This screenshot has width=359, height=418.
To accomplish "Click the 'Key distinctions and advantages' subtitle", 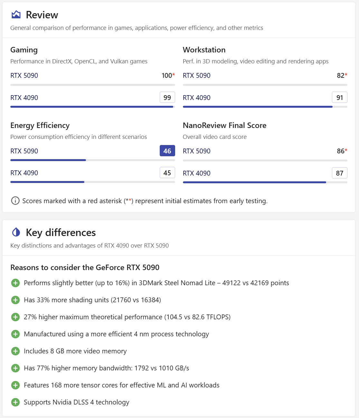I will point(90,246).
